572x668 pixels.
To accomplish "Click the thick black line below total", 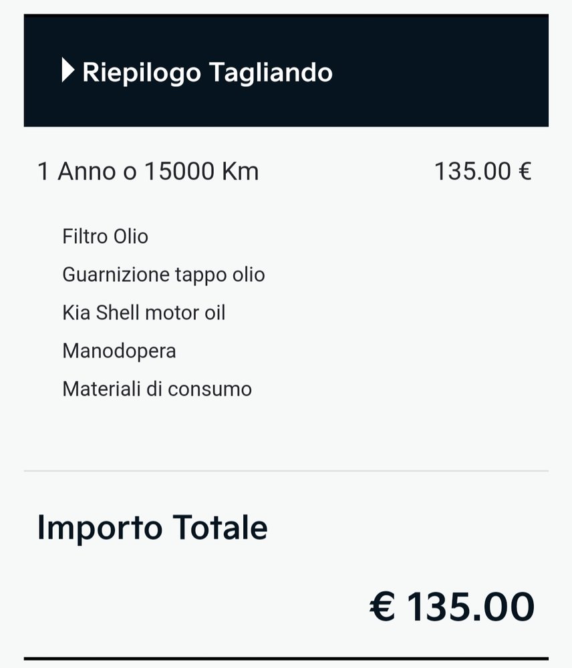I will pos(286,659).
